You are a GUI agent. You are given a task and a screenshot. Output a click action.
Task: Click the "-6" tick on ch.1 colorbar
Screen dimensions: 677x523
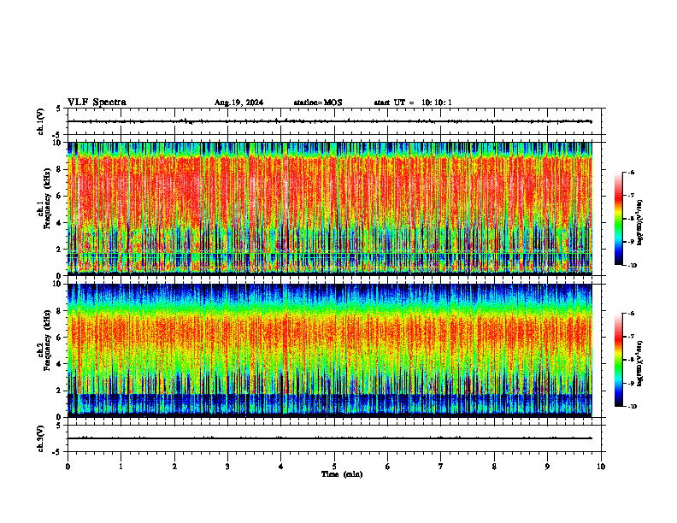click(x=632, y=172)
